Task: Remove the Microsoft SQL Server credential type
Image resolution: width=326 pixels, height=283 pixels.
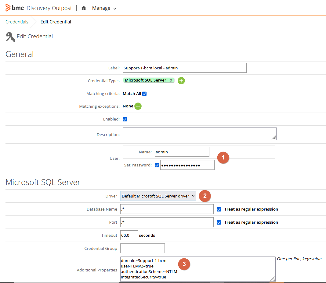Action: point(171,80)
